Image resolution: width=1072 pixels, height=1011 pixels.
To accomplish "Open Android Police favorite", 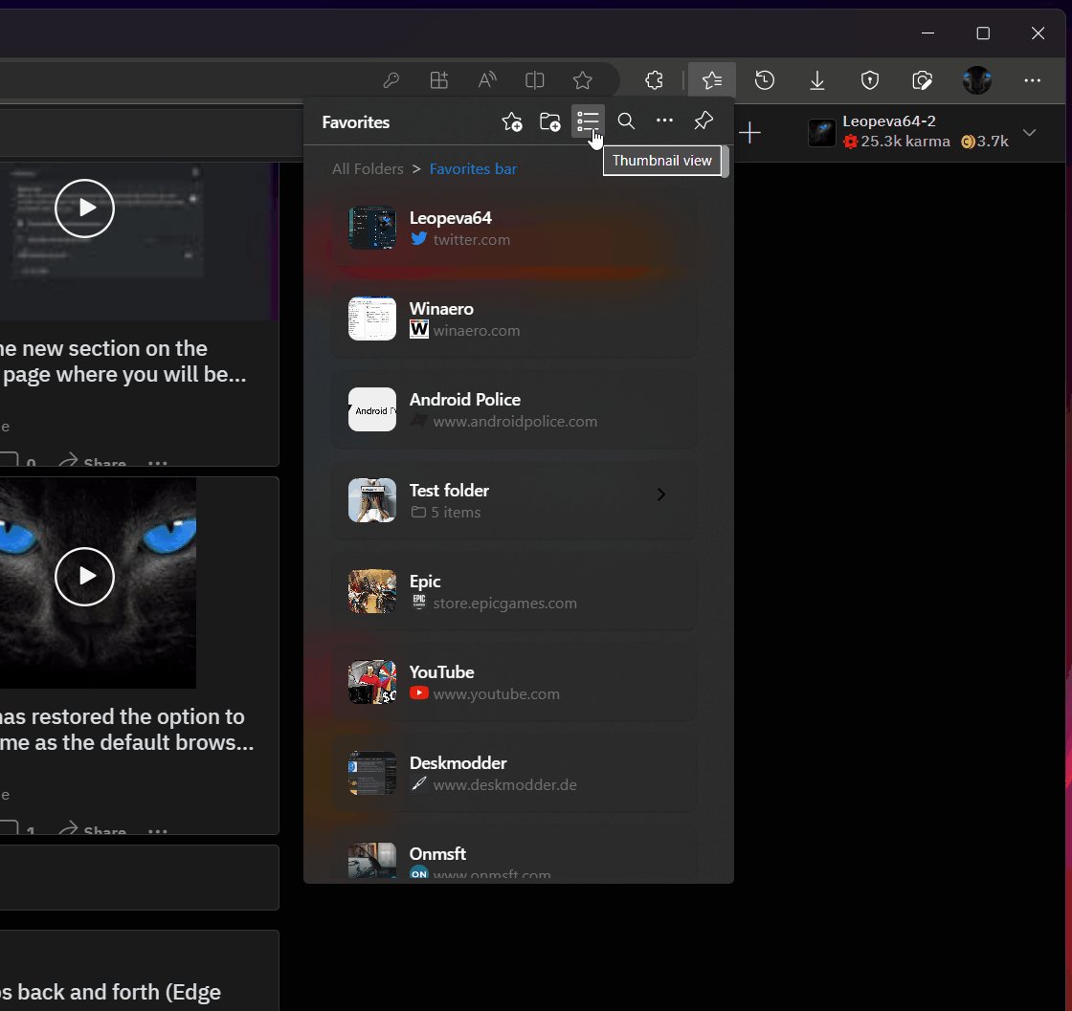I will (x=514, y=410).
